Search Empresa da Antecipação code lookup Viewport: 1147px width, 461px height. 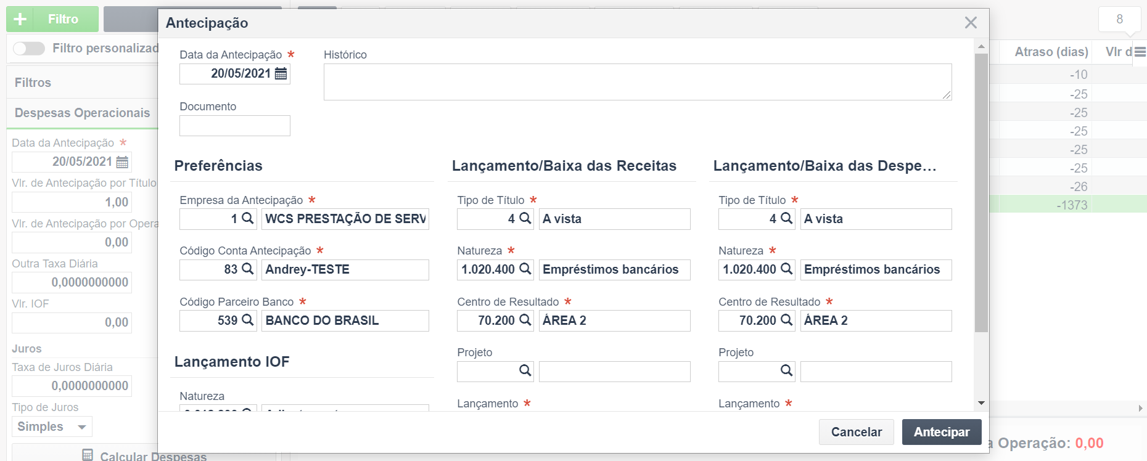[x=247, y=218]
